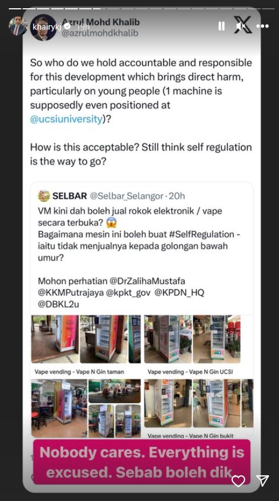Screen dimensions: 279x501
Task: Open khairykj username link
Action: 47,27
